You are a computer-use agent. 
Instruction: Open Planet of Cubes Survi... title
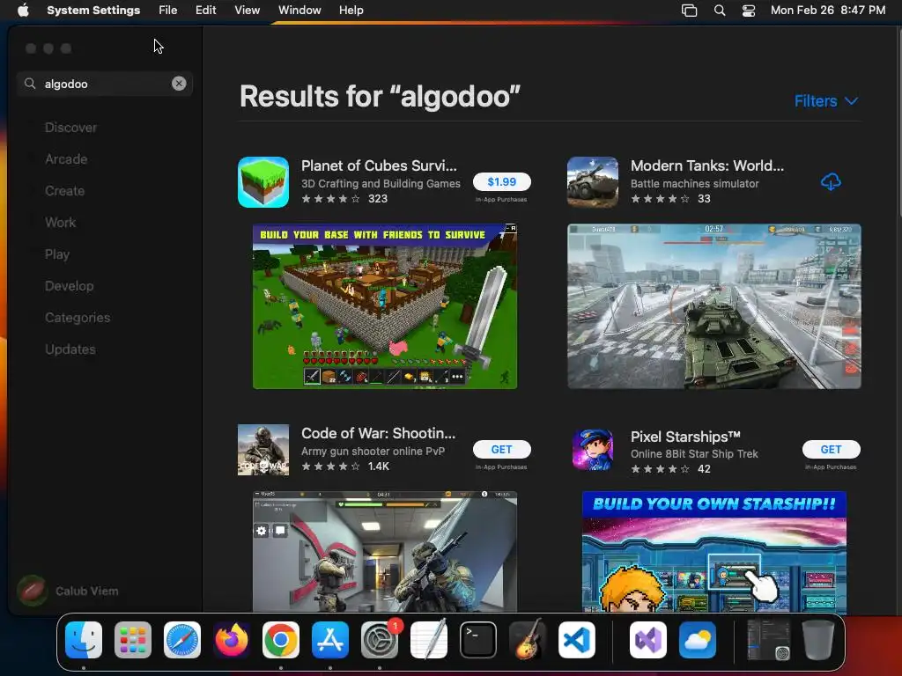pyautogui.click(x=379, y=165)
